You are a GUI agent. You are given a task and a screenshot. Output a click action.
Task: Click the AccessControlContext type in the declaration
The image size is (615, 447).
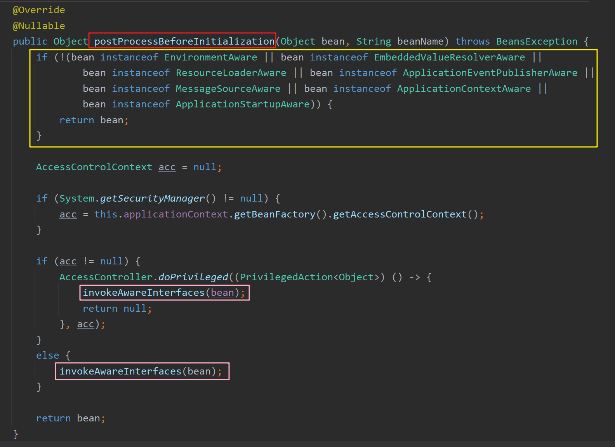[x=94, y=167]
